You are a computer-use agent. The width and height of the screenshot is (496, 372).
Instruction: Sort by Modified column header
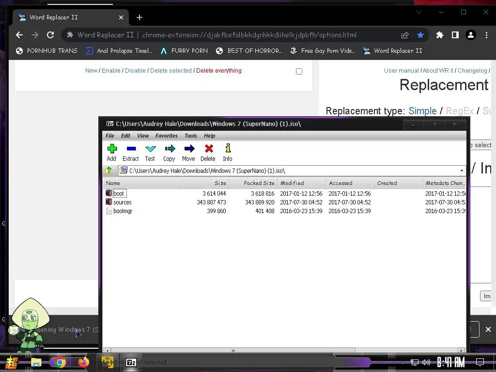coord(301,183)
